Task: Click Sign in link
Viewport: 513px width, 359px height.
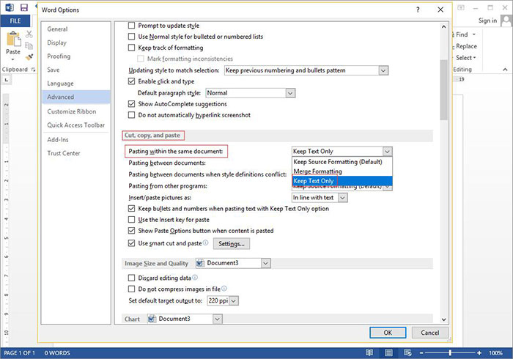Action: tap(487, 21)
